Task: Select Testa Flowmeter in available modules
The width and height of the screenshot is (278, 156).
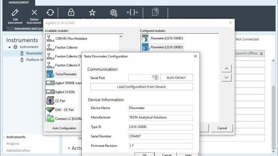Action: [62, 74]
